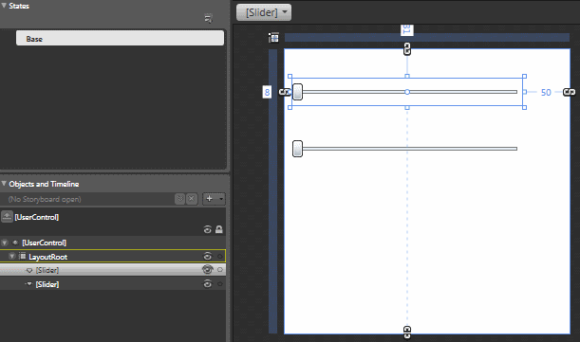
Task: Lock LayoutRoot using its lock dot
Action: click(x=219, y=257)
